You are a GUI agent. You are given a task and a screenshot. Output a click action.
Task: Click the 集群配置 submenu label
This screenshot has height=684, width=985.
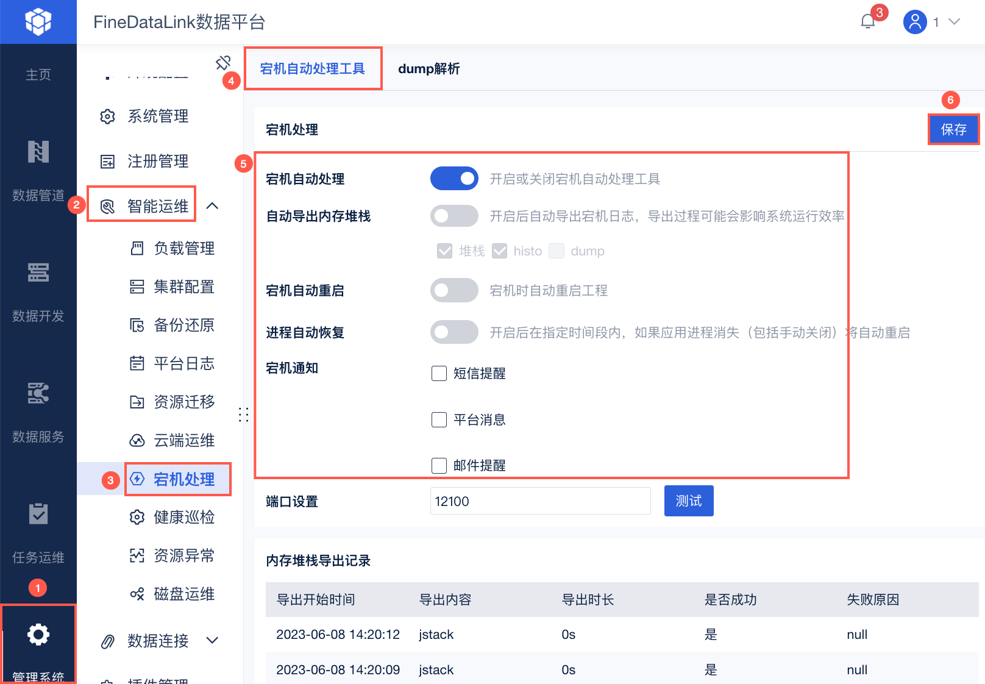[184, 287]
